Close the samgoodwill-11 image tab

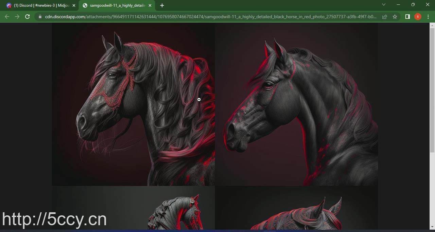pyautogui.click(x=150, y=5)
